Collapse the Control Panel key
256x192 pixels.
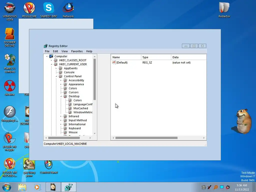56,76
